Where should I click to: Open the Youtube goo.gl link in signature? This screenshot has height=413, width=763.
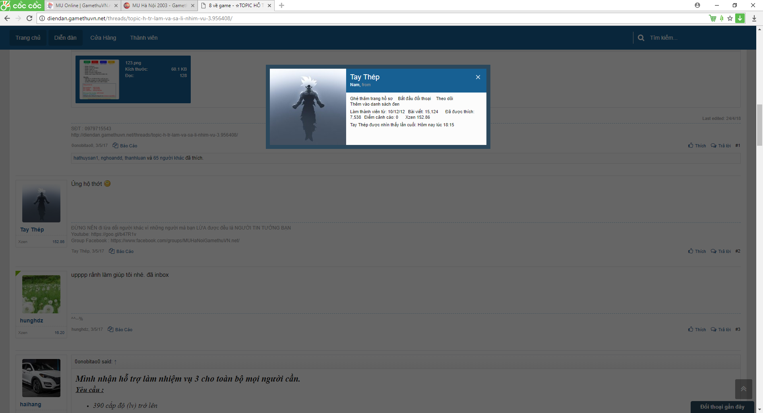coord(114,234)
